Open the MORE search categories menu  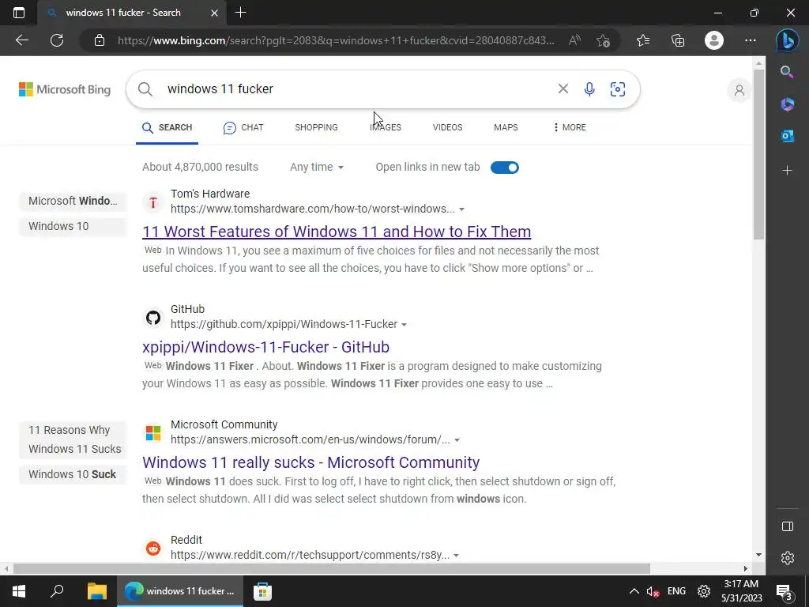click(x=569, y=127)
